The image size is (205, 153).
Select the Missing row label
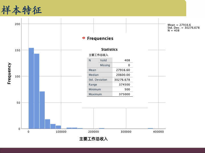coord(105,65)
